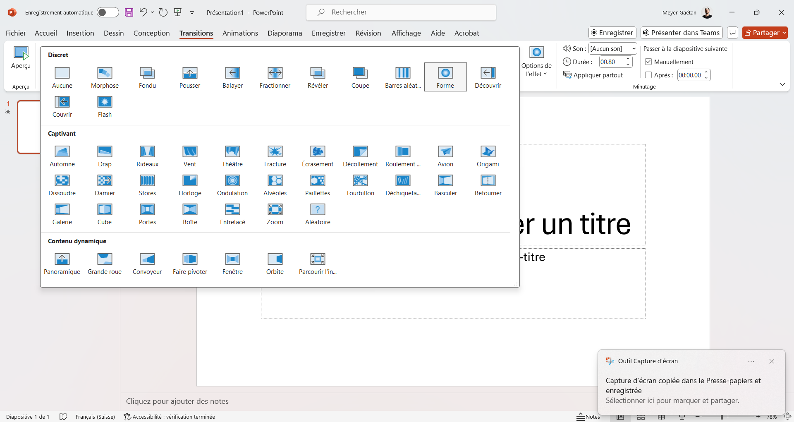Image resolution: width=794 pixels, height=422 pixels.
Task: Apply the Fondu transition effect
Action: coord(147,77)
